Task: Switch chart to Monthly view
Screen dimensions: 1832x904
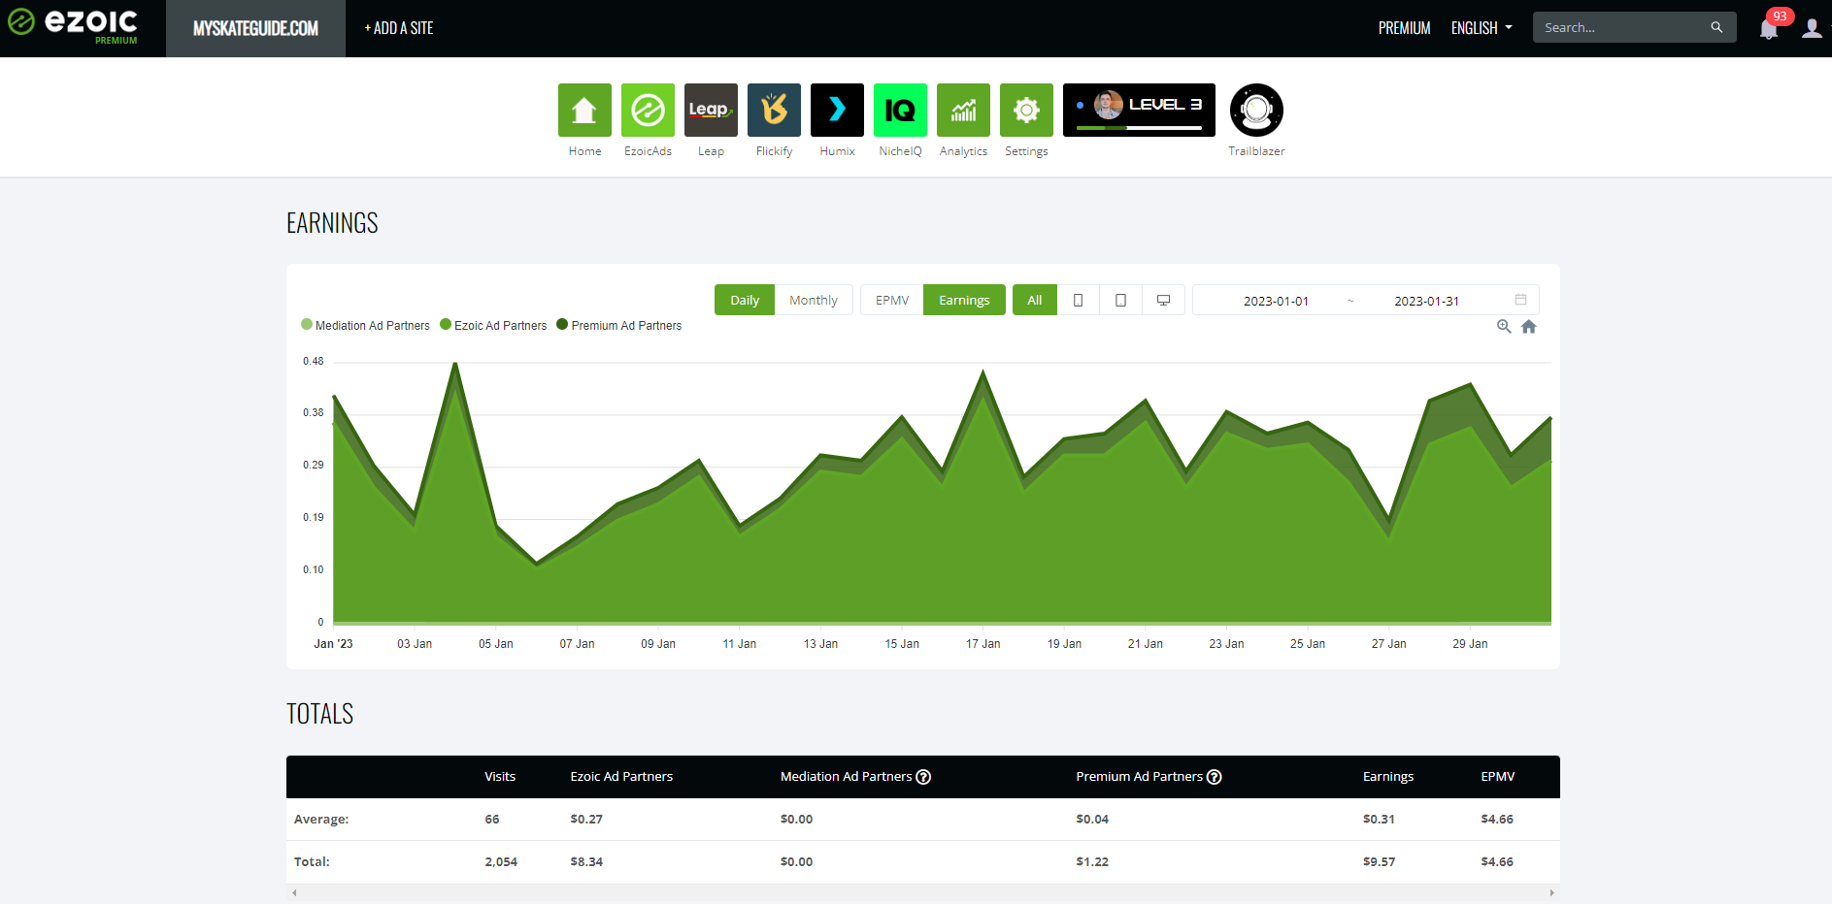Action: pos(814,300)
